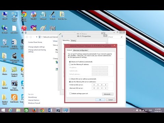Click the Alternate DNS server field
Viewport: 164px width, 123px height.
click(x=100, y=88)
